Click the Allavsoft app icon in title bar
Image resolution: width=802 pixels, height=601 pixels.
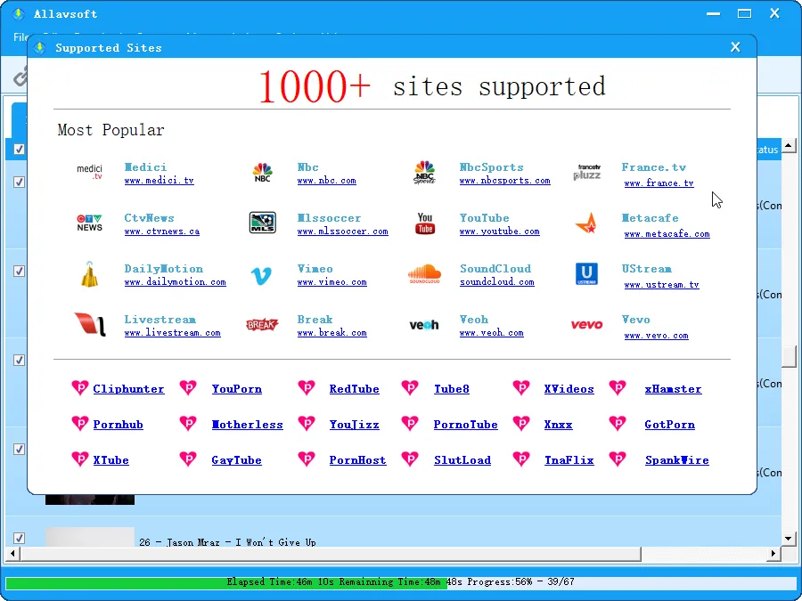pos(19,13)
